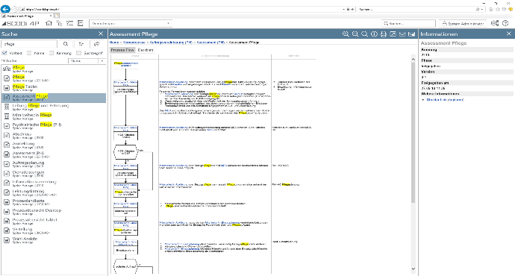Zoom out of the process diagram
The image size is (515, 276).
click(x=355, y=34)
